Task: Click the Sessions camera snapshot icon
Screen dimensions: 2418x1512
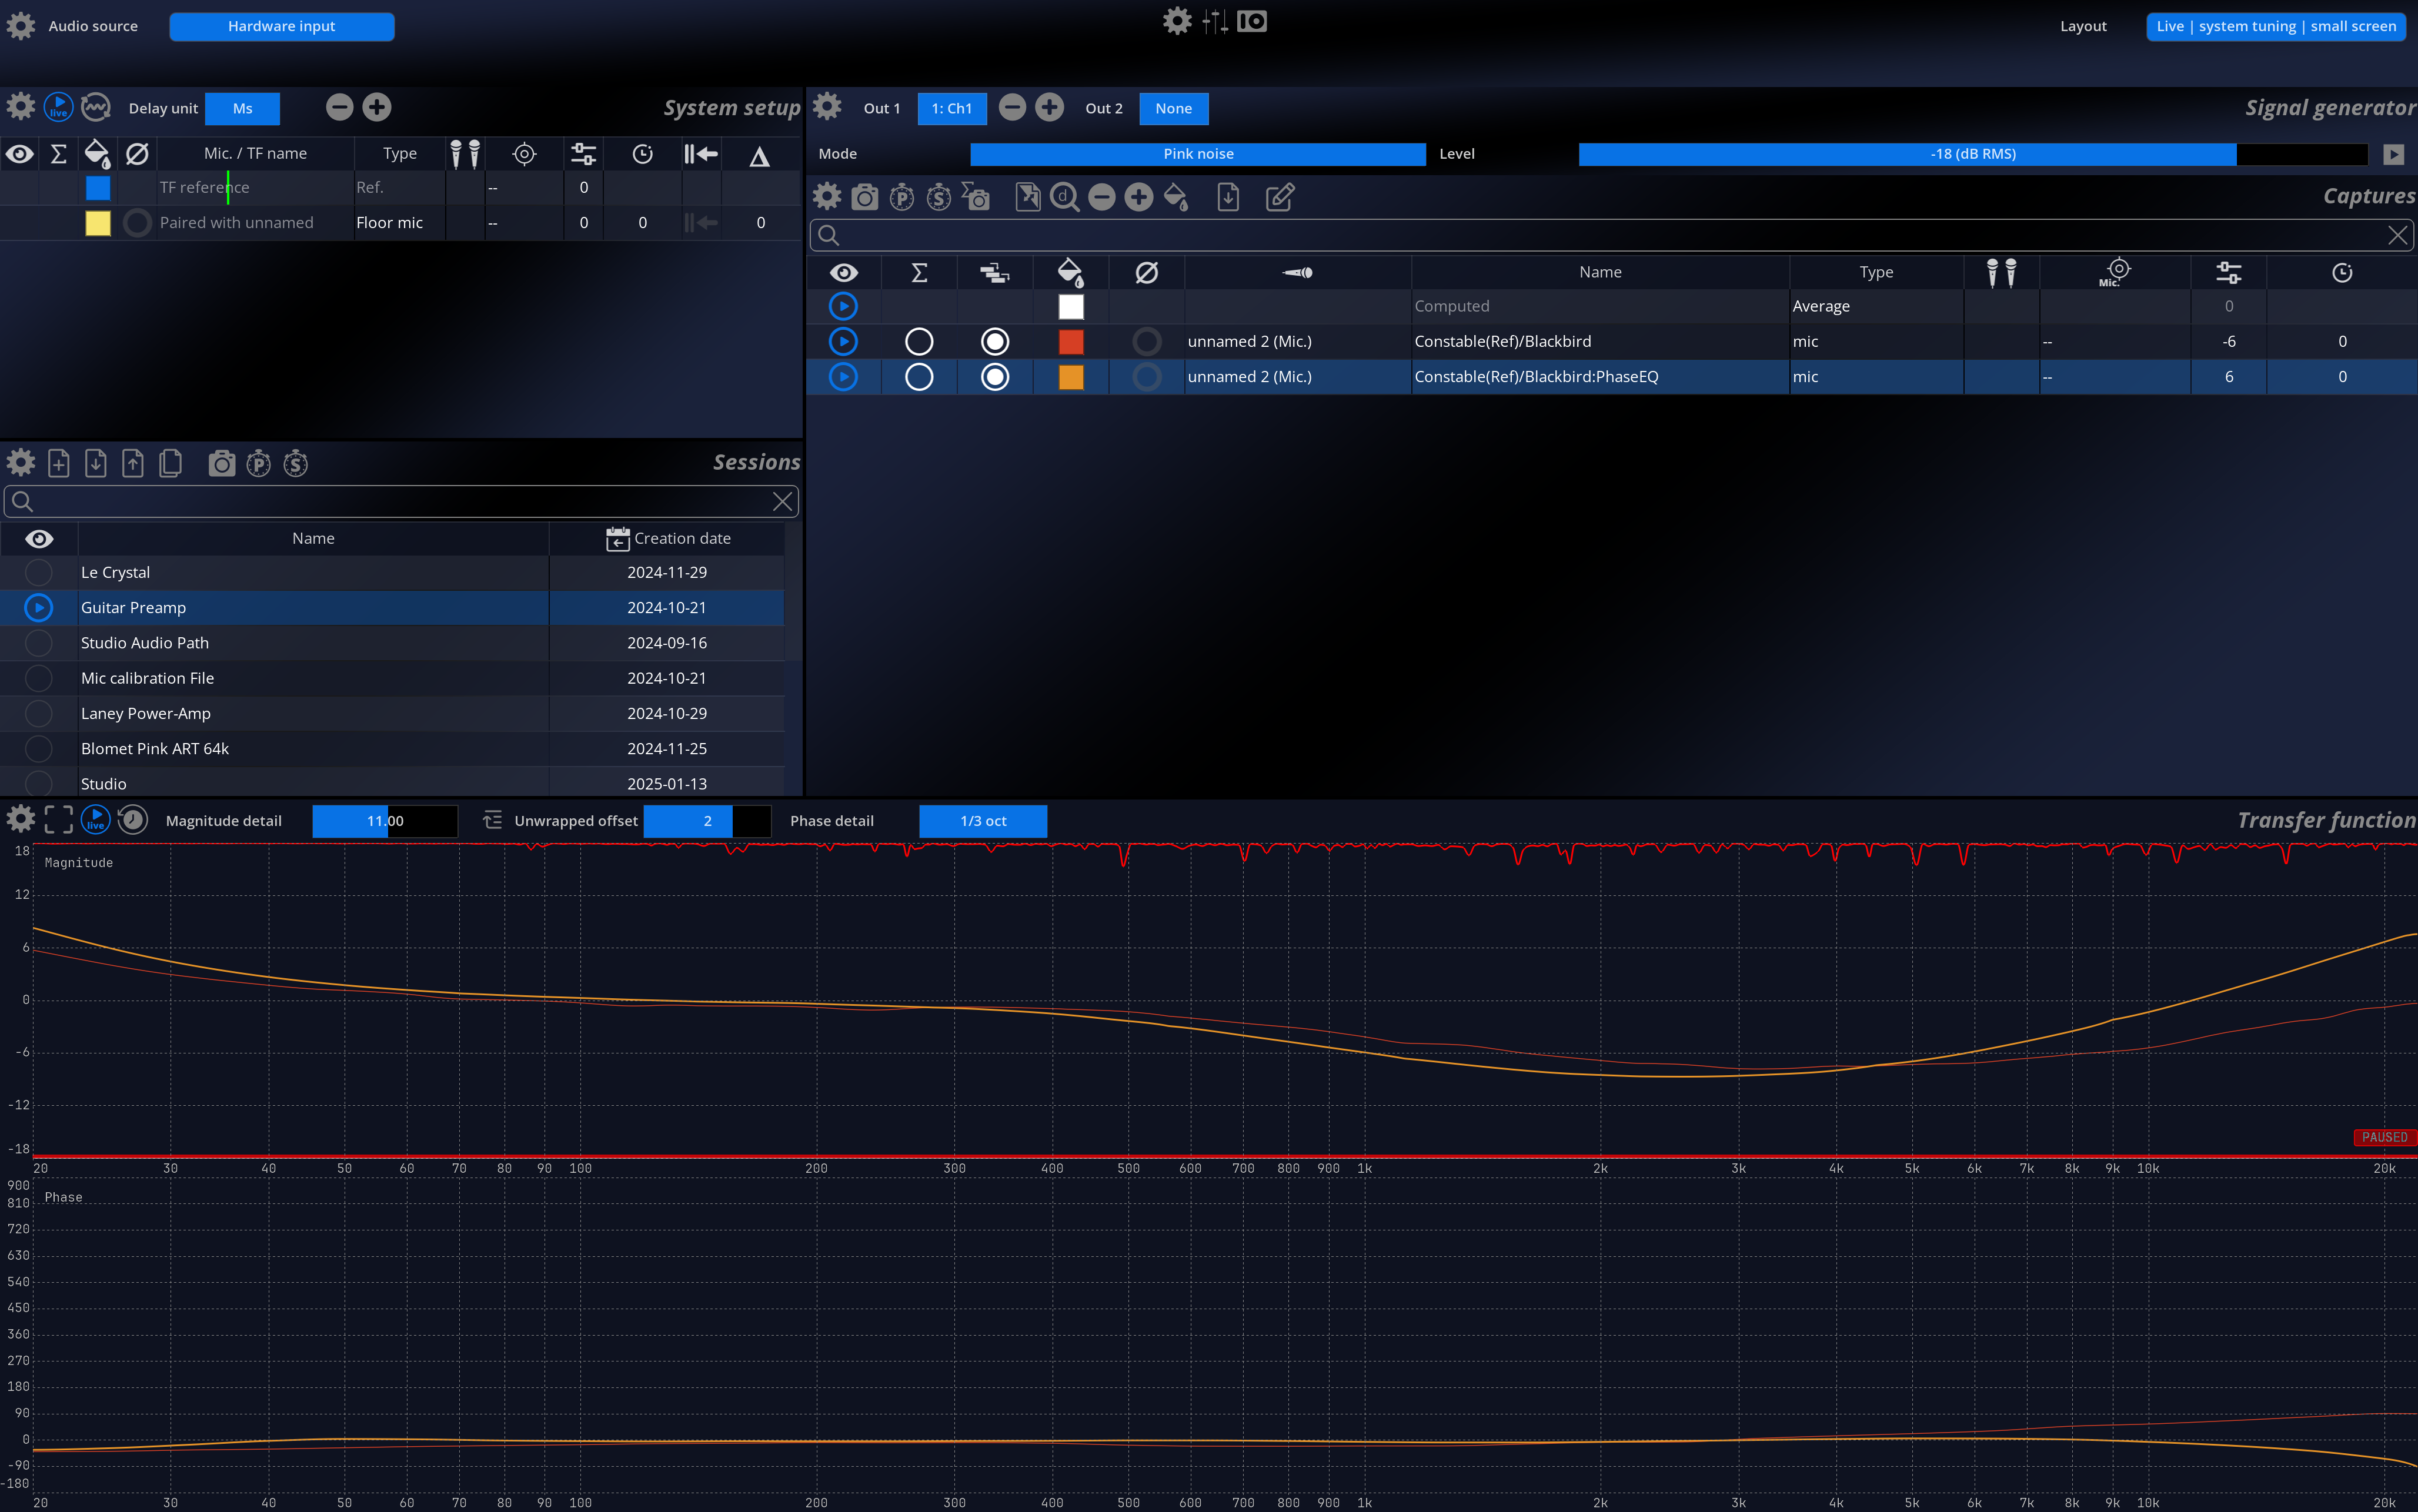Action: pos(222,463)
